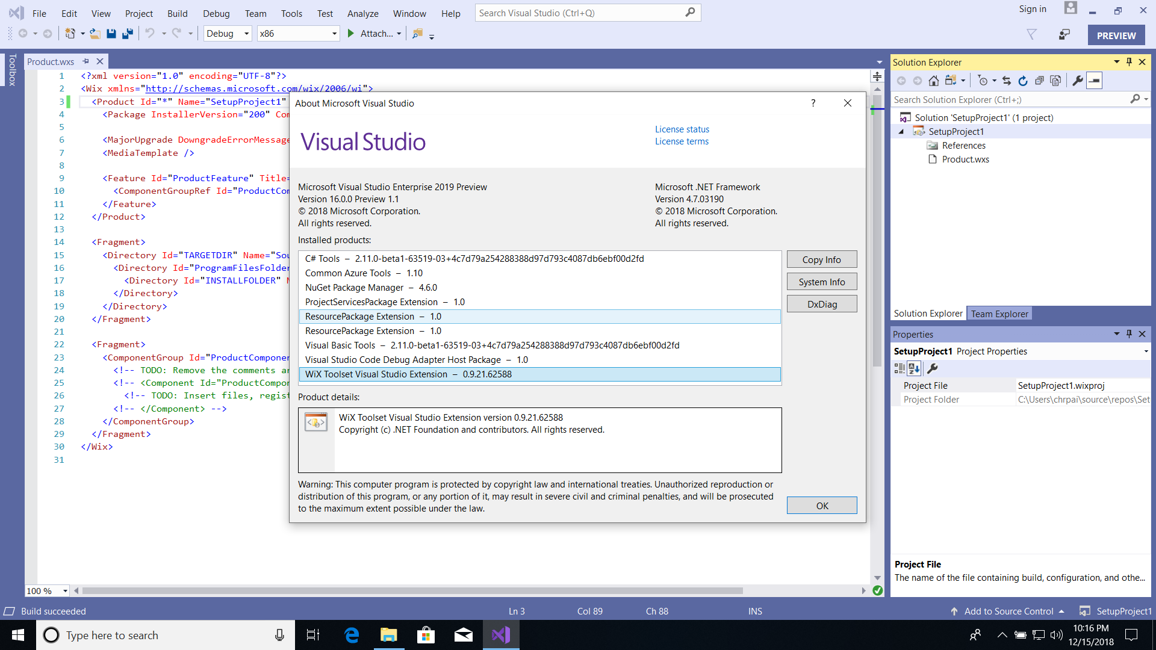Image resolution: width=1156 pixels, height=650 pixels.
Task: Open Microsoft Store from taskbar
Action: point(426,635)
